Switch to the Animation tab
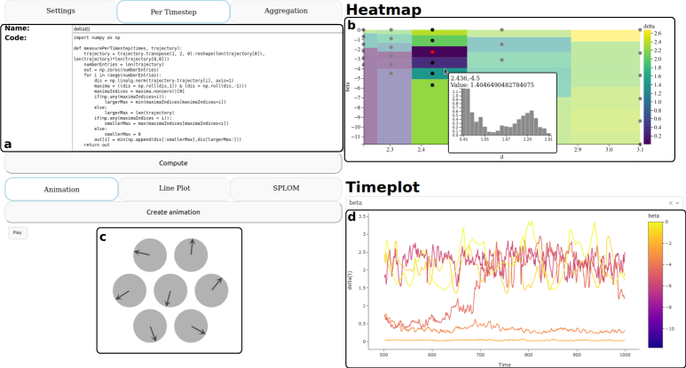The width and height of the screenshot is (686, 368). pos(61,189)
